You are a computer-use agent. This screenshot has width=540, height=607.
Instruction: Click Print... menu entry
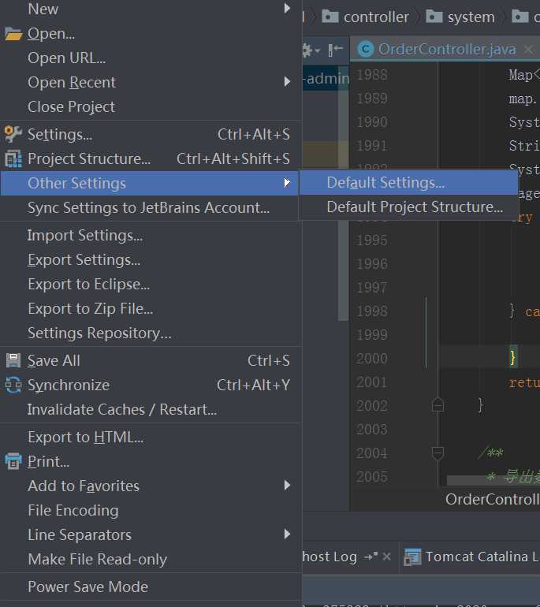(x=151, y=461)
